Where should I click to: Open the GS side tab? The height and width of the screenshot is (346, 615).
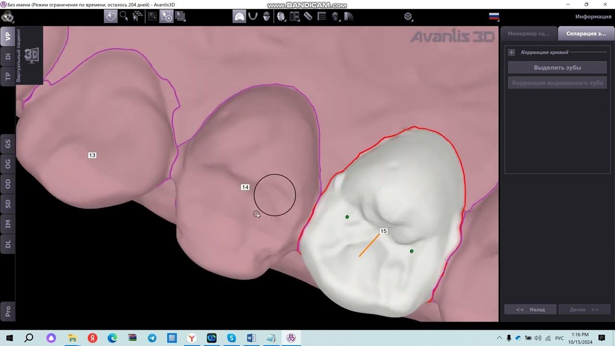click(8, 144)
